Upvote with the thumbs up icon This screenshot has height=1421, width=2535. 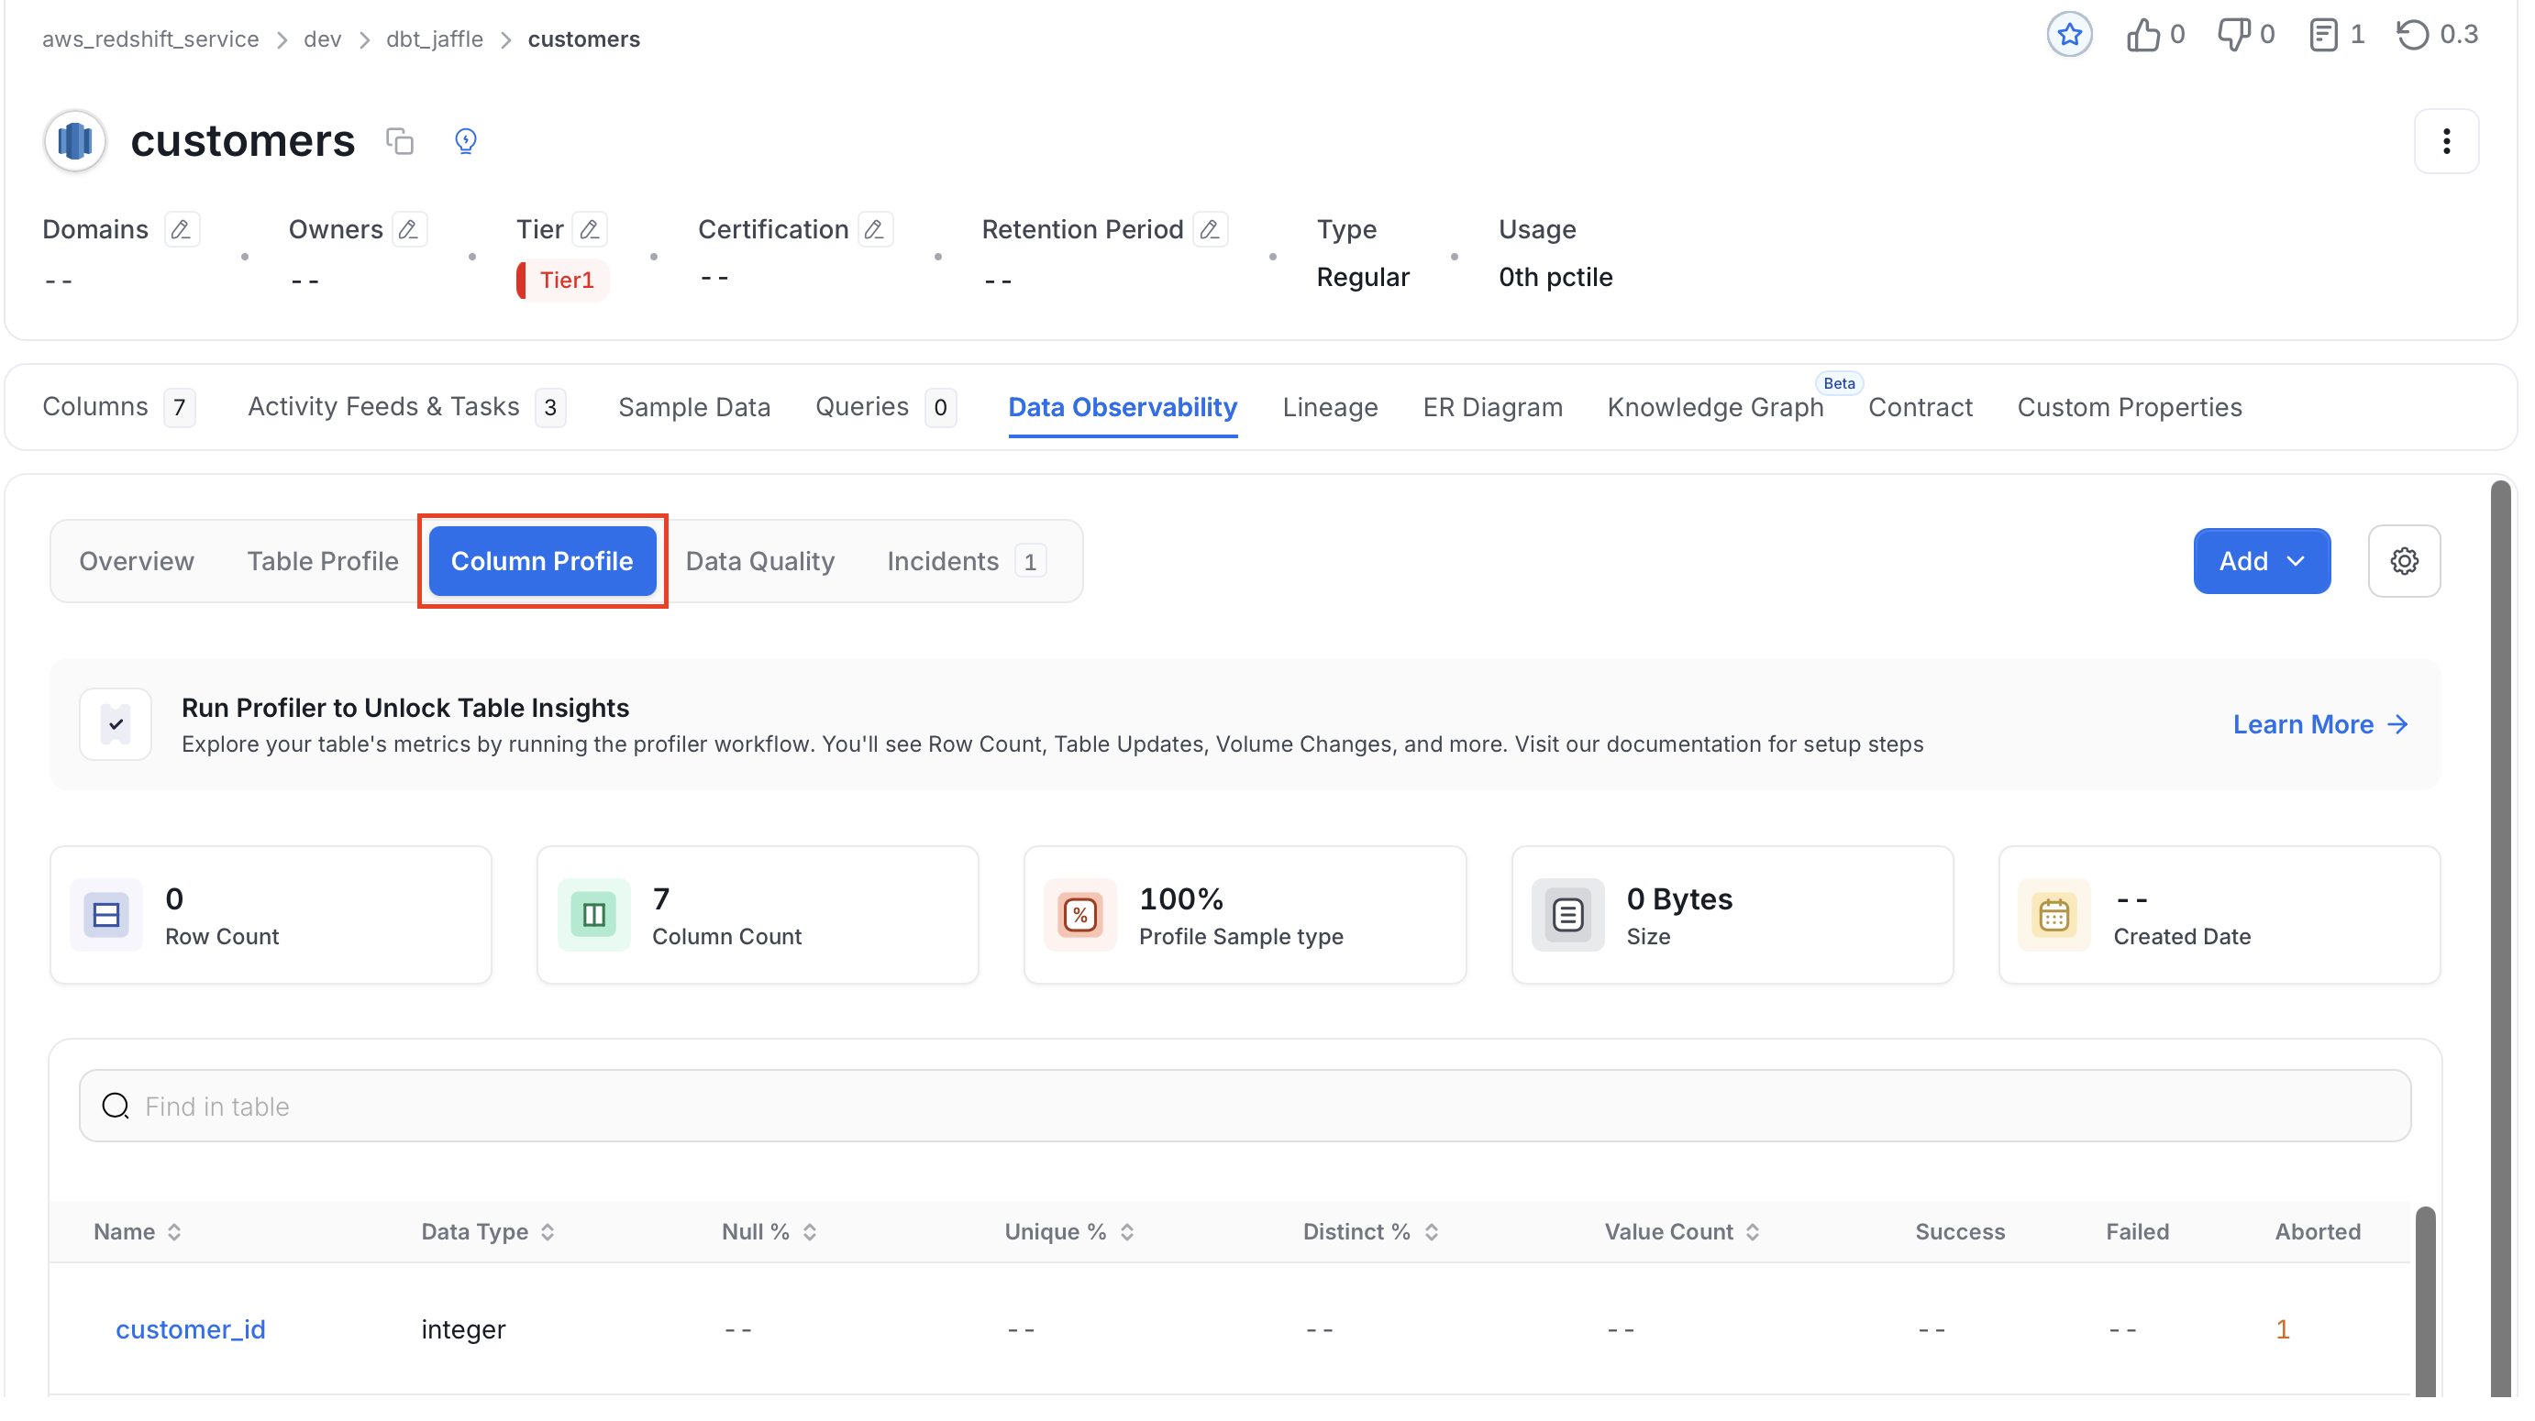(x=2142, y=36)
